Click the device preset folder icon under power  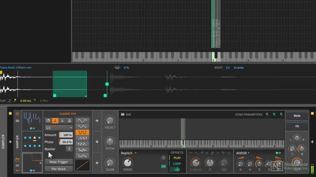pyautogui.click(x=17, y=120)
